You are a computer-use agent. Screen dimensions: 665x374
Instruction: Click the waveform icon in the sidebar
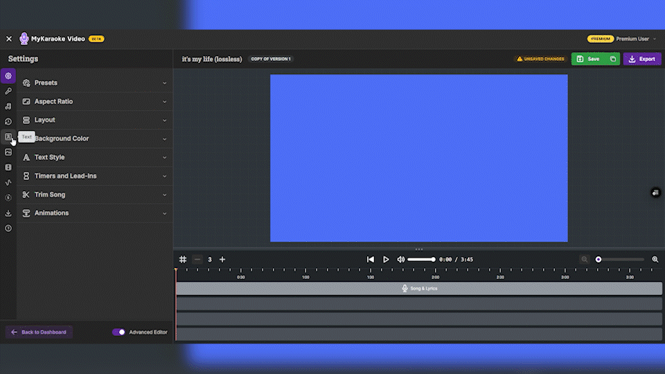click(8, 183)
